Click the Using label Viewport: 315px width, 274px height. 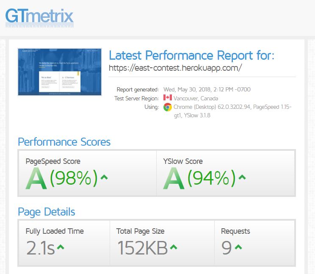(x=152, y=107)
